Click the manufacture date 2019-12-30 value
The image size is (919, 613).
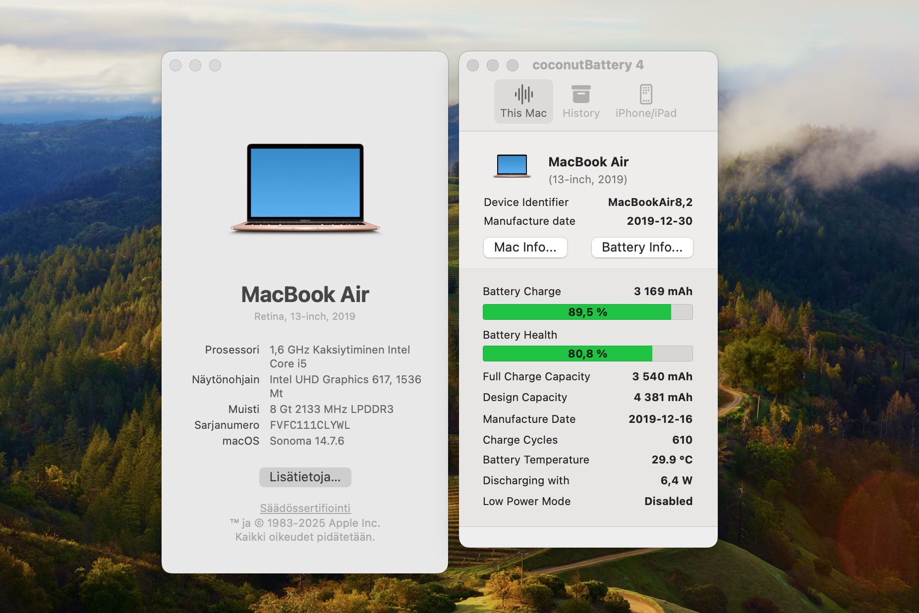pos(660,221)
